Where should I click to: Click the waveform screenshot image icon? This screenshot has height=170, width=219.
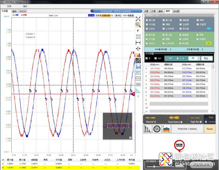[x=138, y=73]
